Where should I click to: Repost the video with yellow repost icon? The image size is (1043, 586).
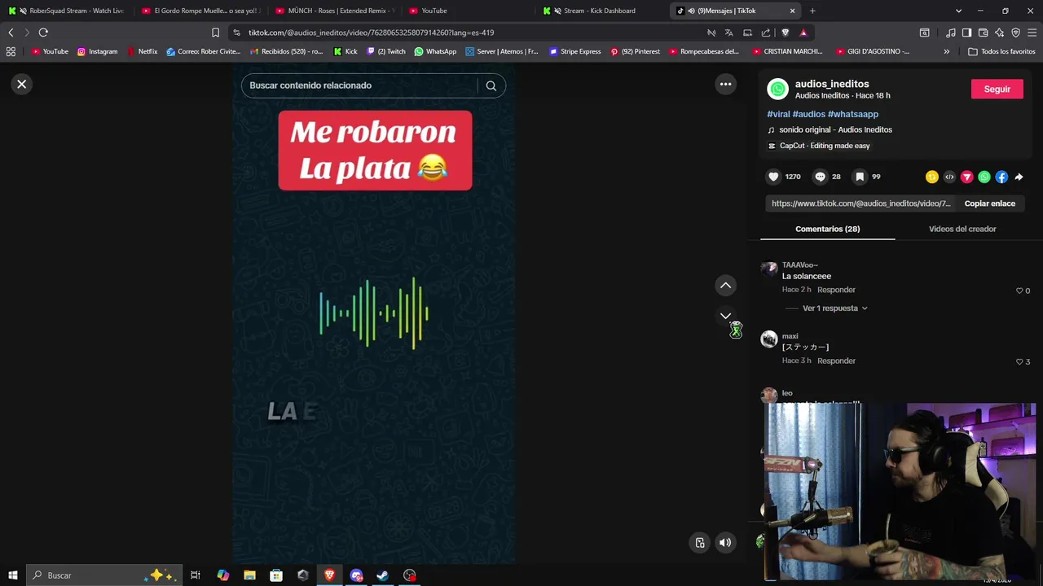click(x=932, y=177)
